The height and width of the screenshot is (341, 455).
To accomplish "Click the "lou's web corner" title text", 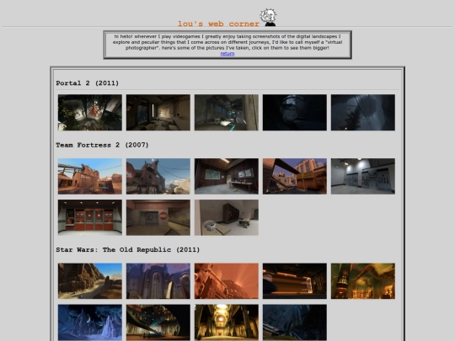I will [218, 24].
